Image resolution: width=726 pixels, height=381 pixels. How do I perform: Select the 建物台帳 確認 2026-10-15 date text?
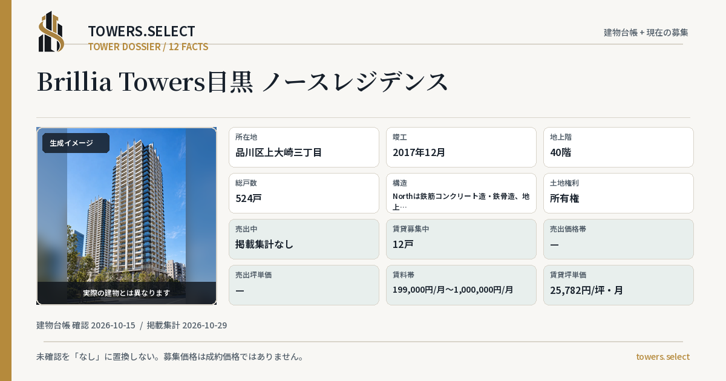click(86, 325)
